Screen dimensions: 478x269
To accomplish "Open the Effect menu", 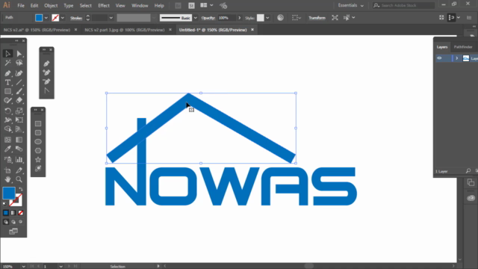I will coord(104,5).
